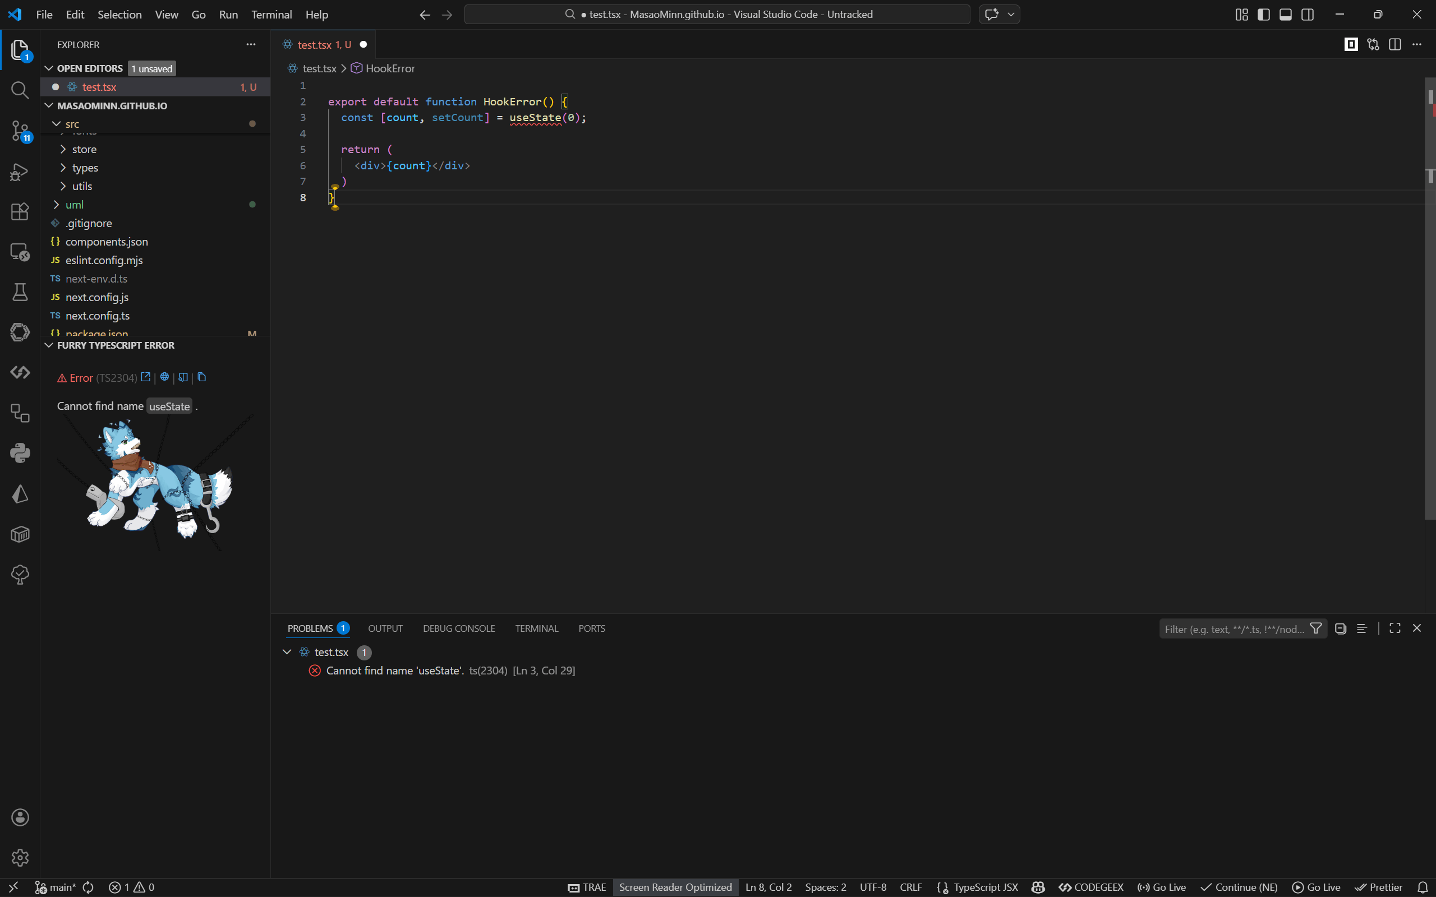Disable Screen Reader Optimized mode

(x=675, y=887)
